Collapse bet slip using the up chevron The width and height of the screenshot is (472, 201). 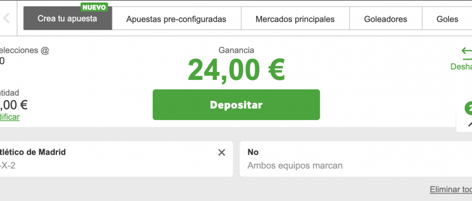(469, 124)
